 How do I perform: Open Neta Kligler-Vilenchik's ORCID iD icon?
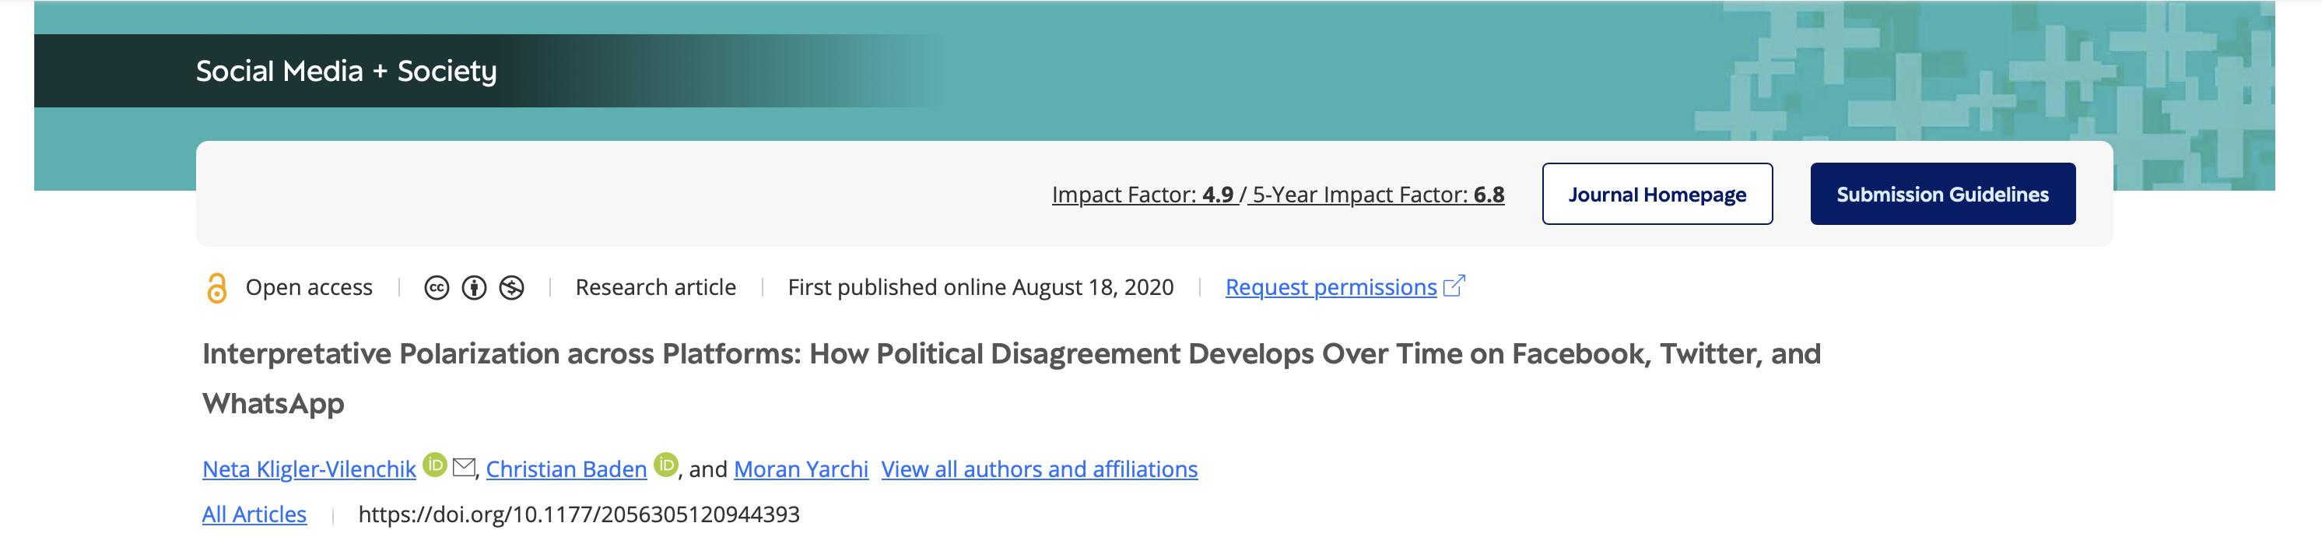coord(436,465)
